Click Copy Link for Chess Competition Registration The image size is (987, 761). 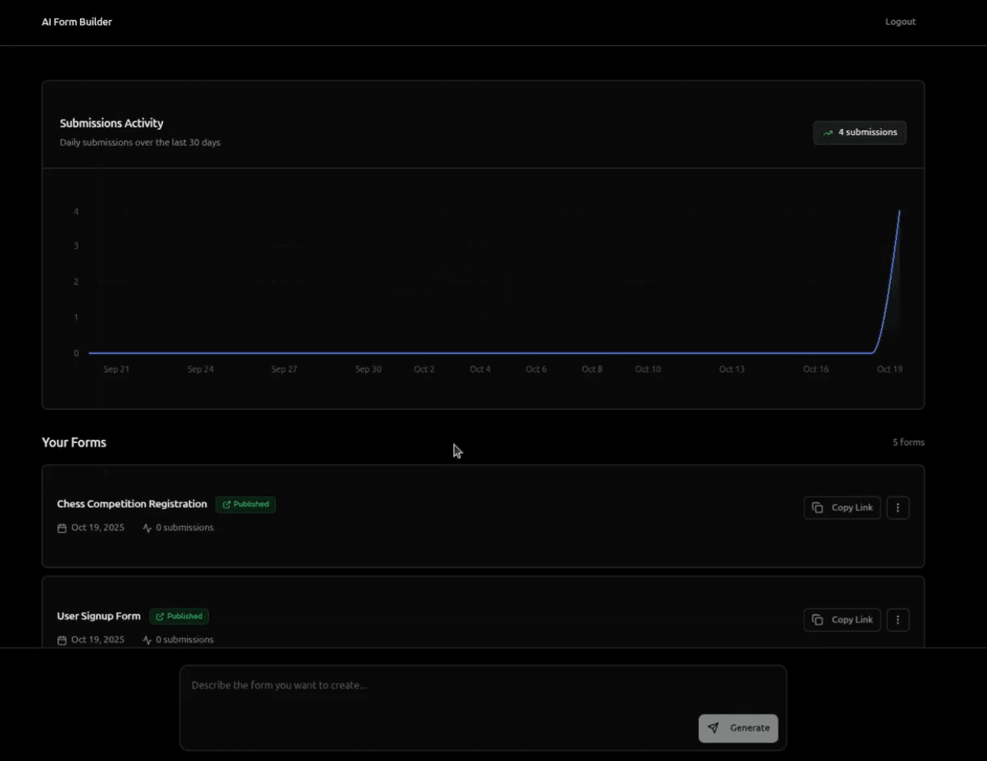pyautogui.click(x=842, y=508)
